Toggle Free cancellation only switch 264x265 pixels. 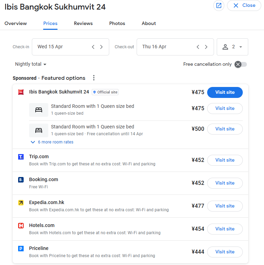241,64
